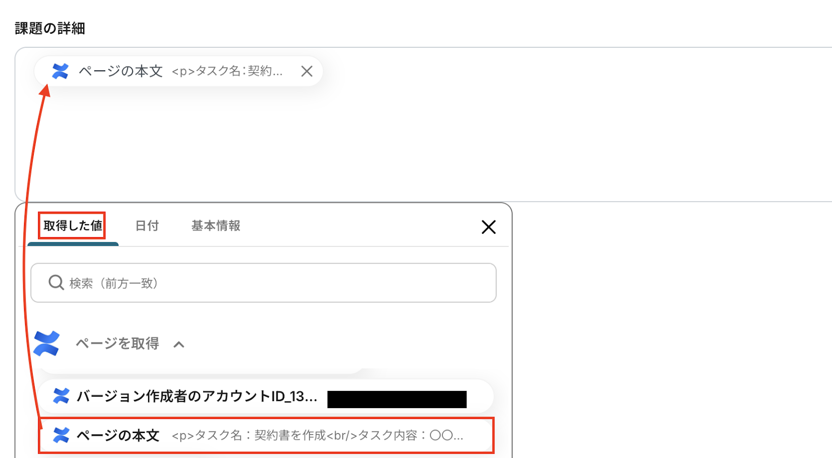Choose the ページの本文 list item
832x458 pixels.
[266, 436]
